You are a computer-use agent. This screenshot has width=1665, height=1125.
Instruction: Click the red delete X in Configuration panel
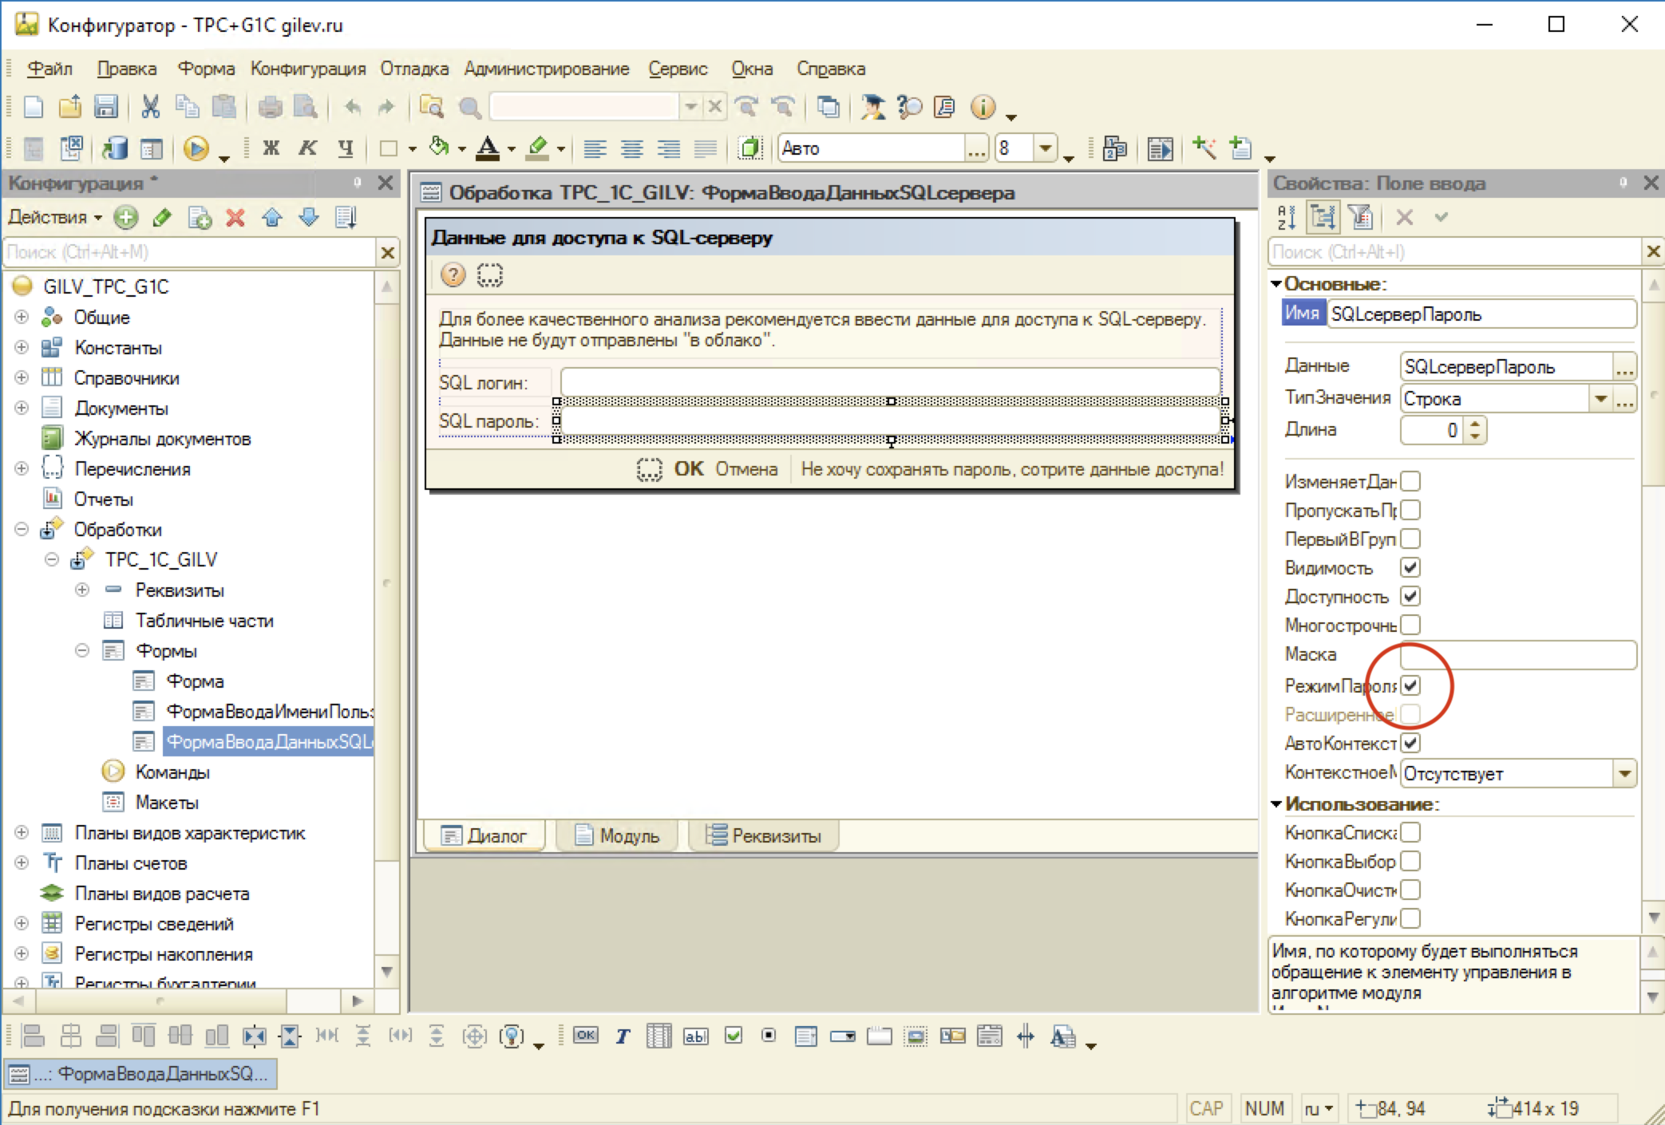coord(235,217)
